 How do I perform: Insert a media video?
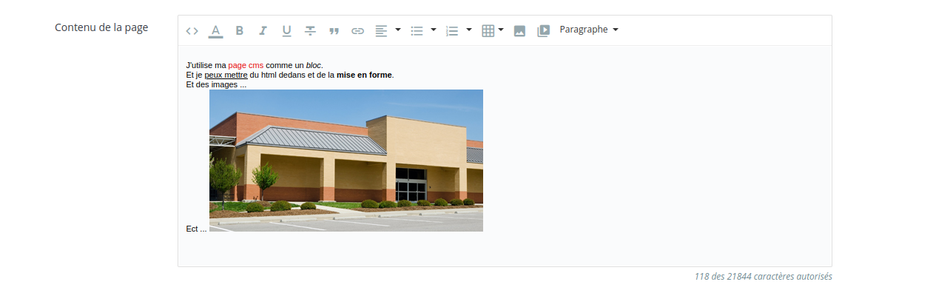(x=543, y=30)
